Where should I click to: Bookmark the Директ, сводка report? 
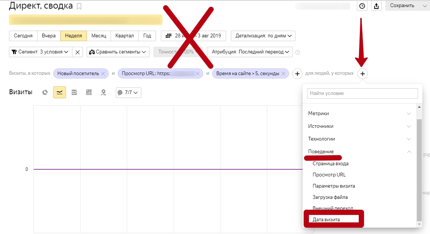tap(79, 6)
